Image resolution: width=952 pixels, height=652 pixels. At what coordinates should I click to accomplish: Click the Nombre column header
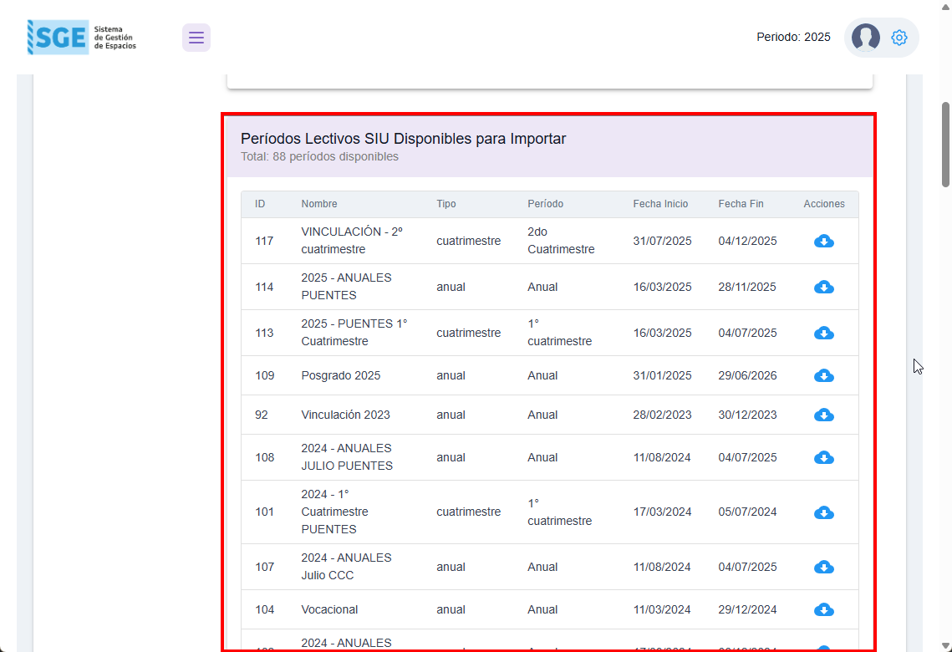[x=319, y=204]
